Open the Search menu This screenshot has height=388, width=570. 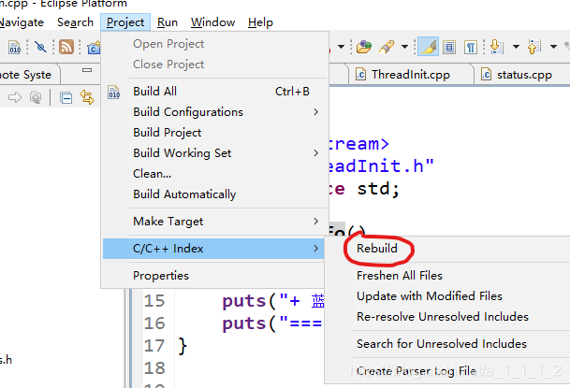pos(75,22)
